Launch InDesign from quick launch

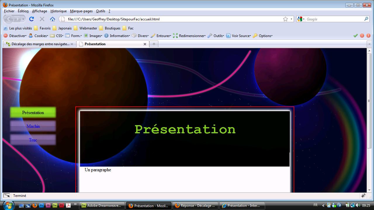click(x=48, y=205)
